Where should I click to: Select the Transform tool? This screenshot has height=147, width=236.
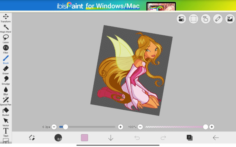(6, 18)
